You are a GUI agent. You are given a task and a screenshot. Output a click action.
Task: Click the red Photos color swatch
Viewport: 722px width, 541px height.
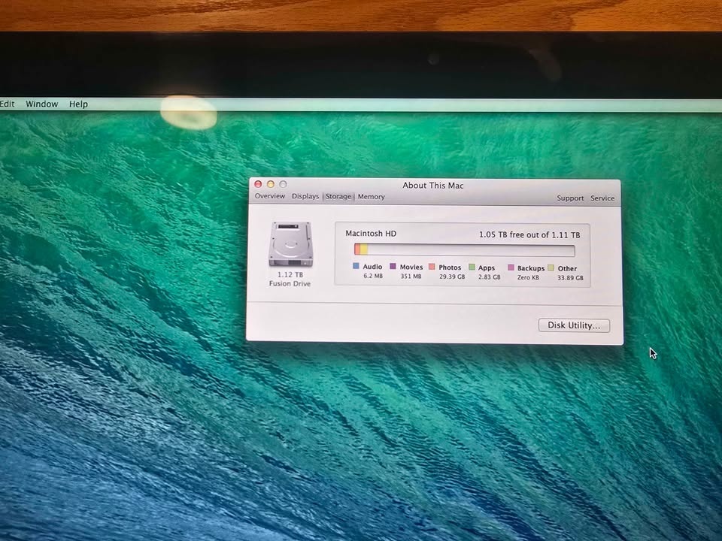pyautogui.click(x=432, y=266)
